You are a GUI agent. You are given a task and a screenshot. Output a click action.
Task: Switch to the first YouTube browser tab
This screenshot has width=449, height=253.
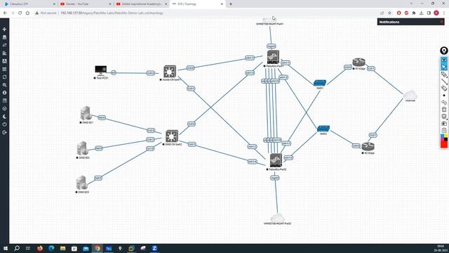pyautogui.click(x=86, y=4)
